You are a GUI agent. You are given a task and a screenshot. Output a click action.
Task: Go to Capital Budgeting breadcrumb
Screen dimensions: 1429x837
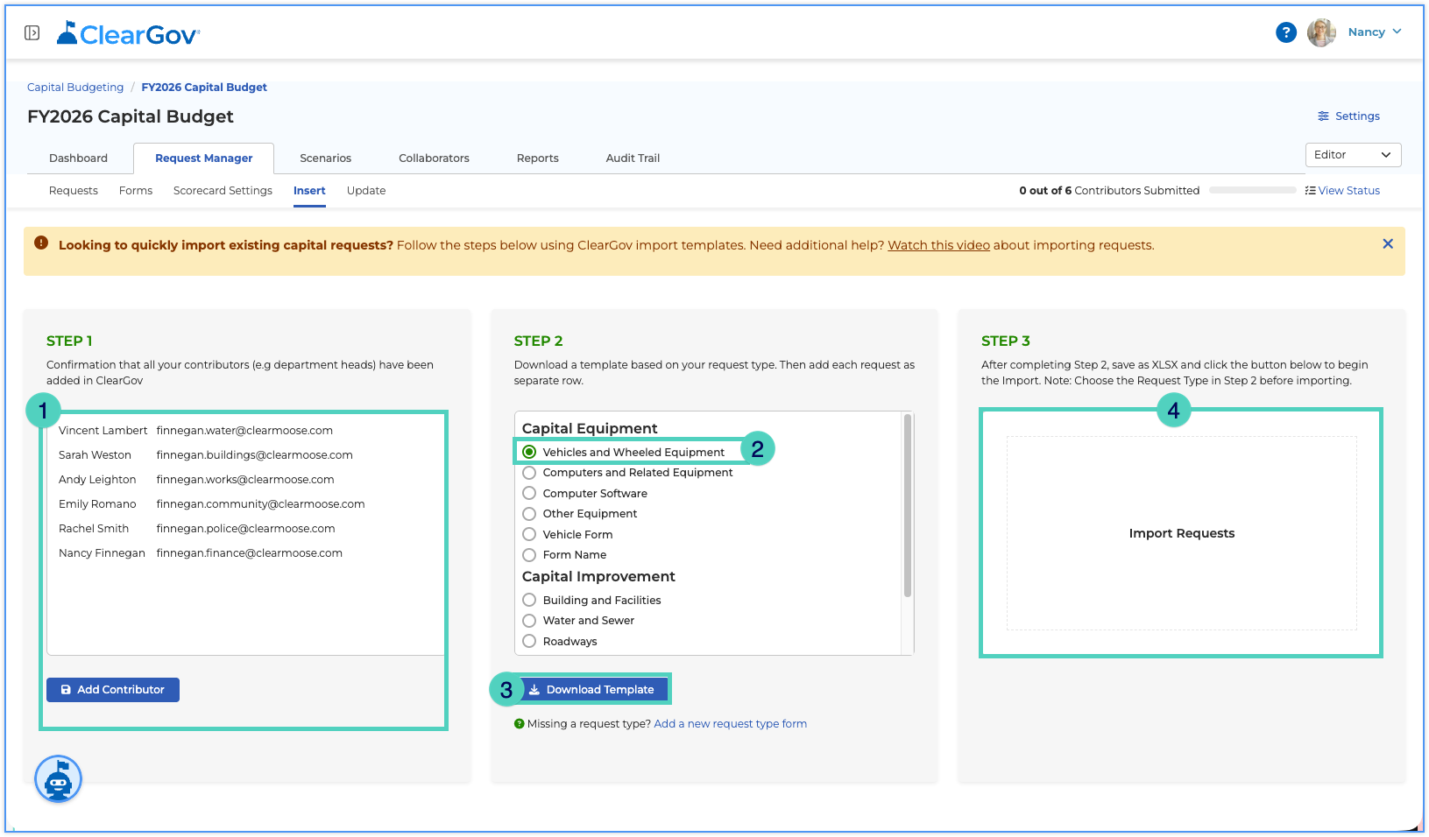(x=75, y=88)
